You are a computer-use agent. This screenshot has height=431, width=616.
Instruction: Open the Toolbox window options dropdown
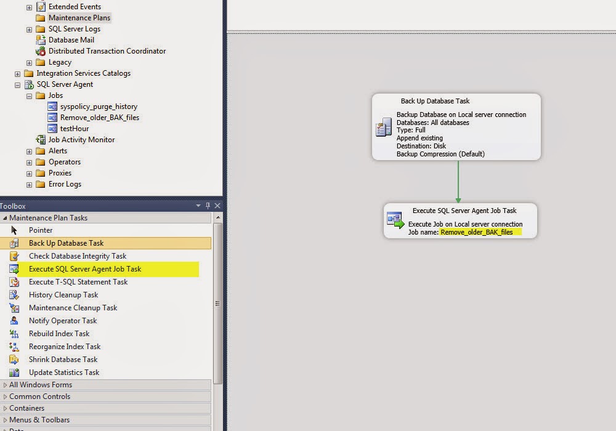coord(197,205)
